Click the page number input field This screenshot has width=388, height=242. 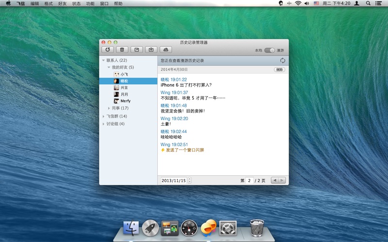pyautogui.click(x=250, y=180)
